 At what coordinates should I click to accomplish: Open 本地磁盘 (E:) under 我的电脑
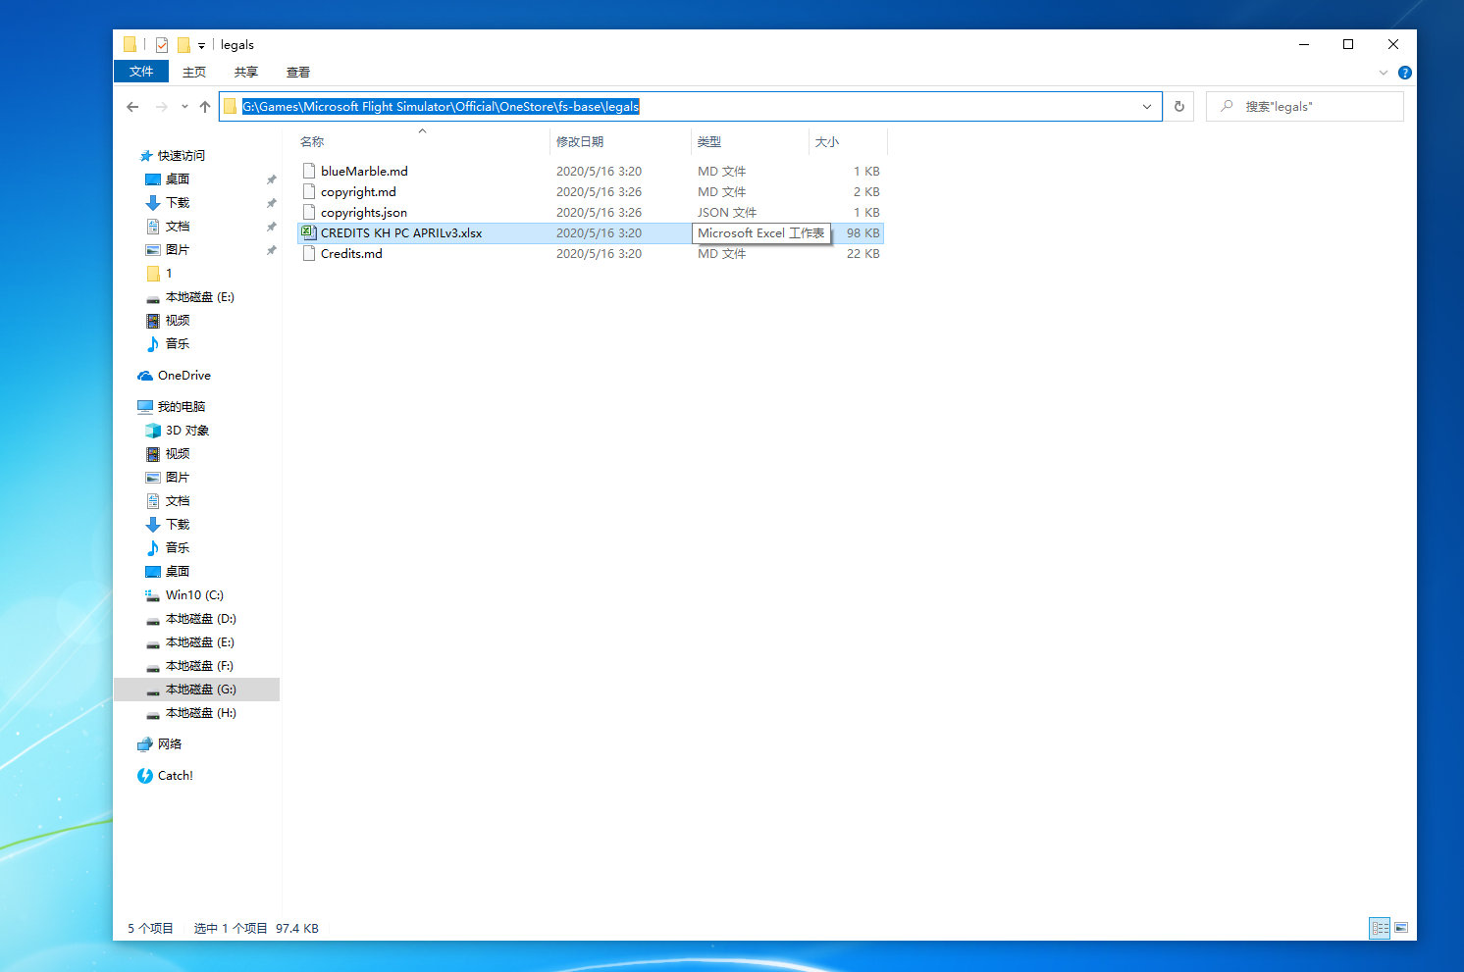(x=200, y=642)
